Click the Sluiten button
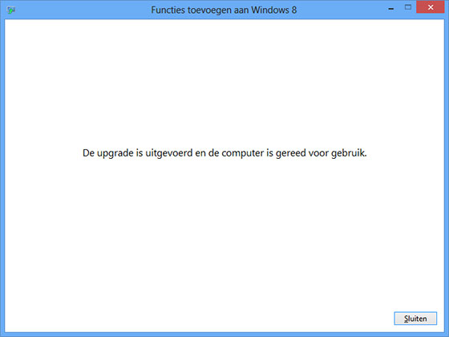Image resolution: width=449 pixels, height=337 pixels. [415, 319]
